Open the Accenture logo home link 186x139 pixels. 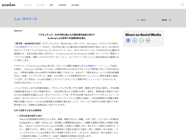coord(9,5)
